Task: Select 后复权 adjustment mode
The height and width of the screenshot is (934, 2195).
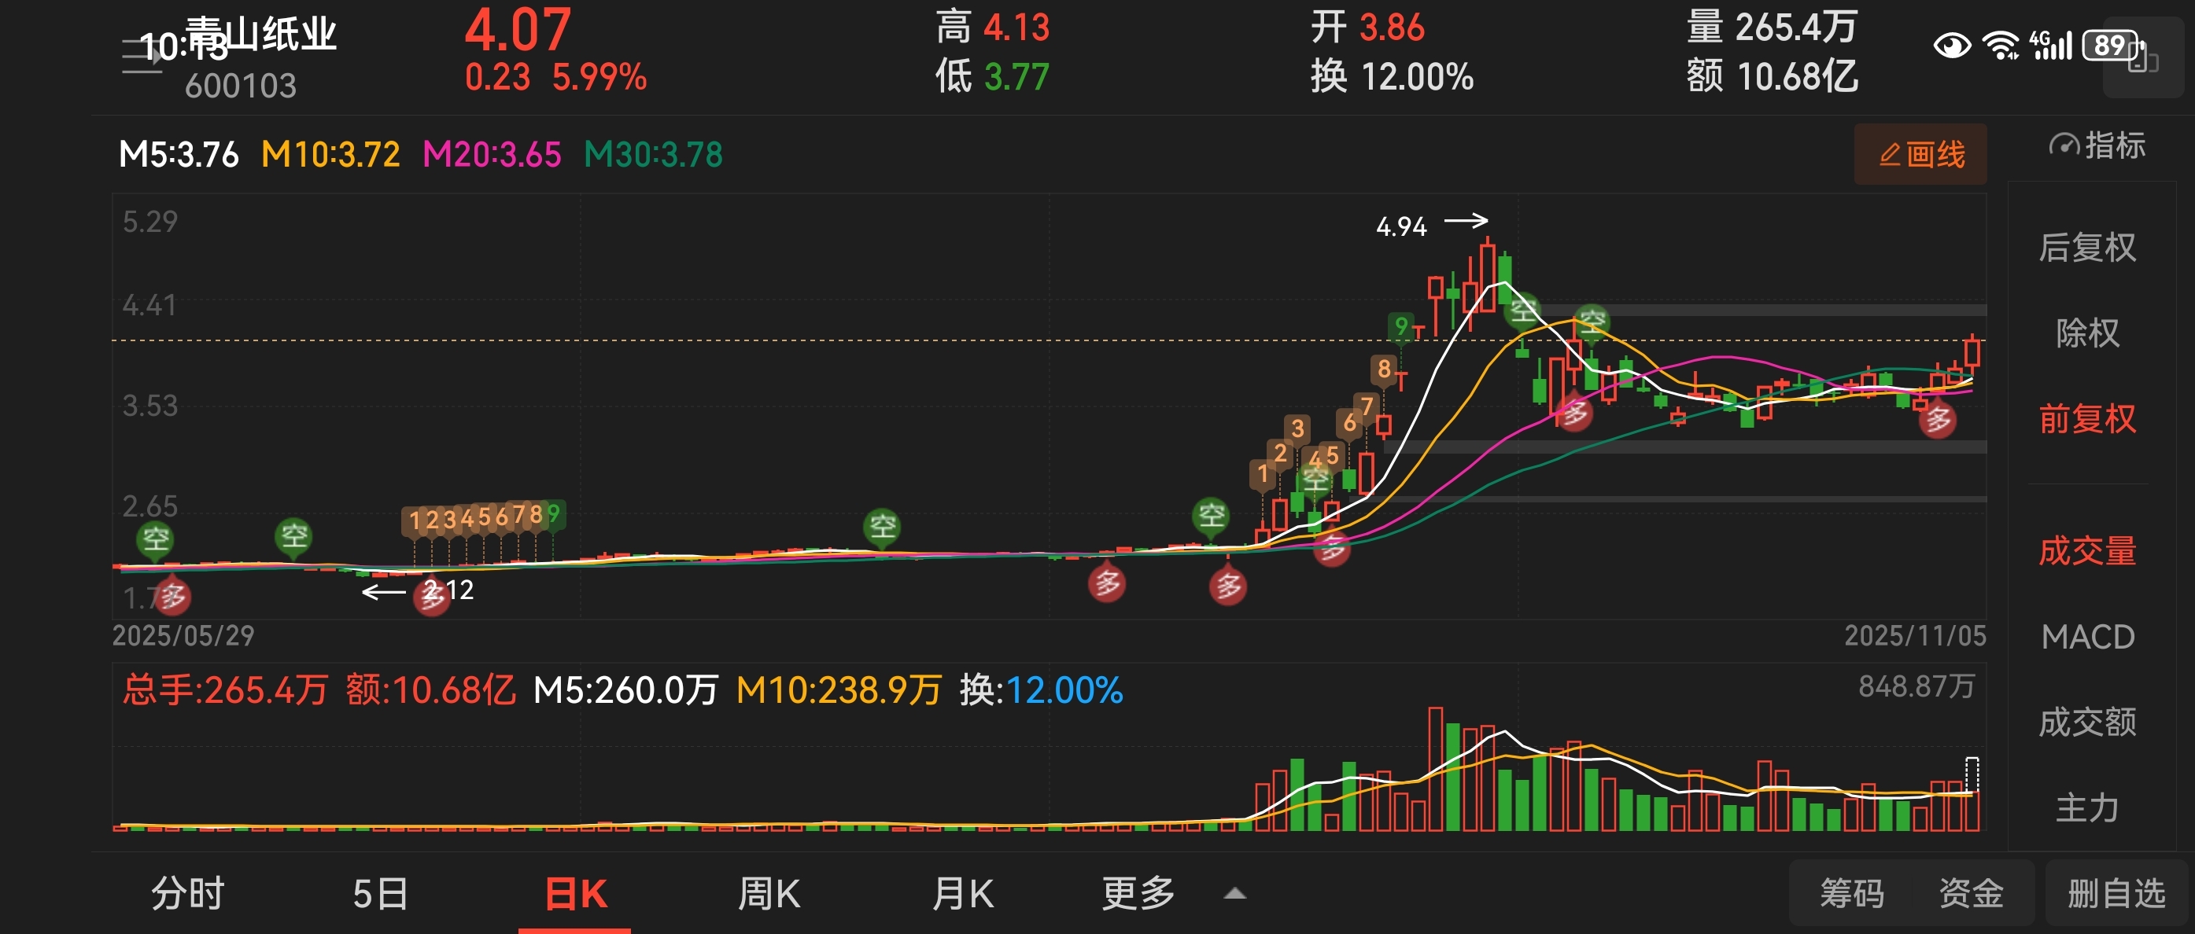Action: pos(2086,248)
